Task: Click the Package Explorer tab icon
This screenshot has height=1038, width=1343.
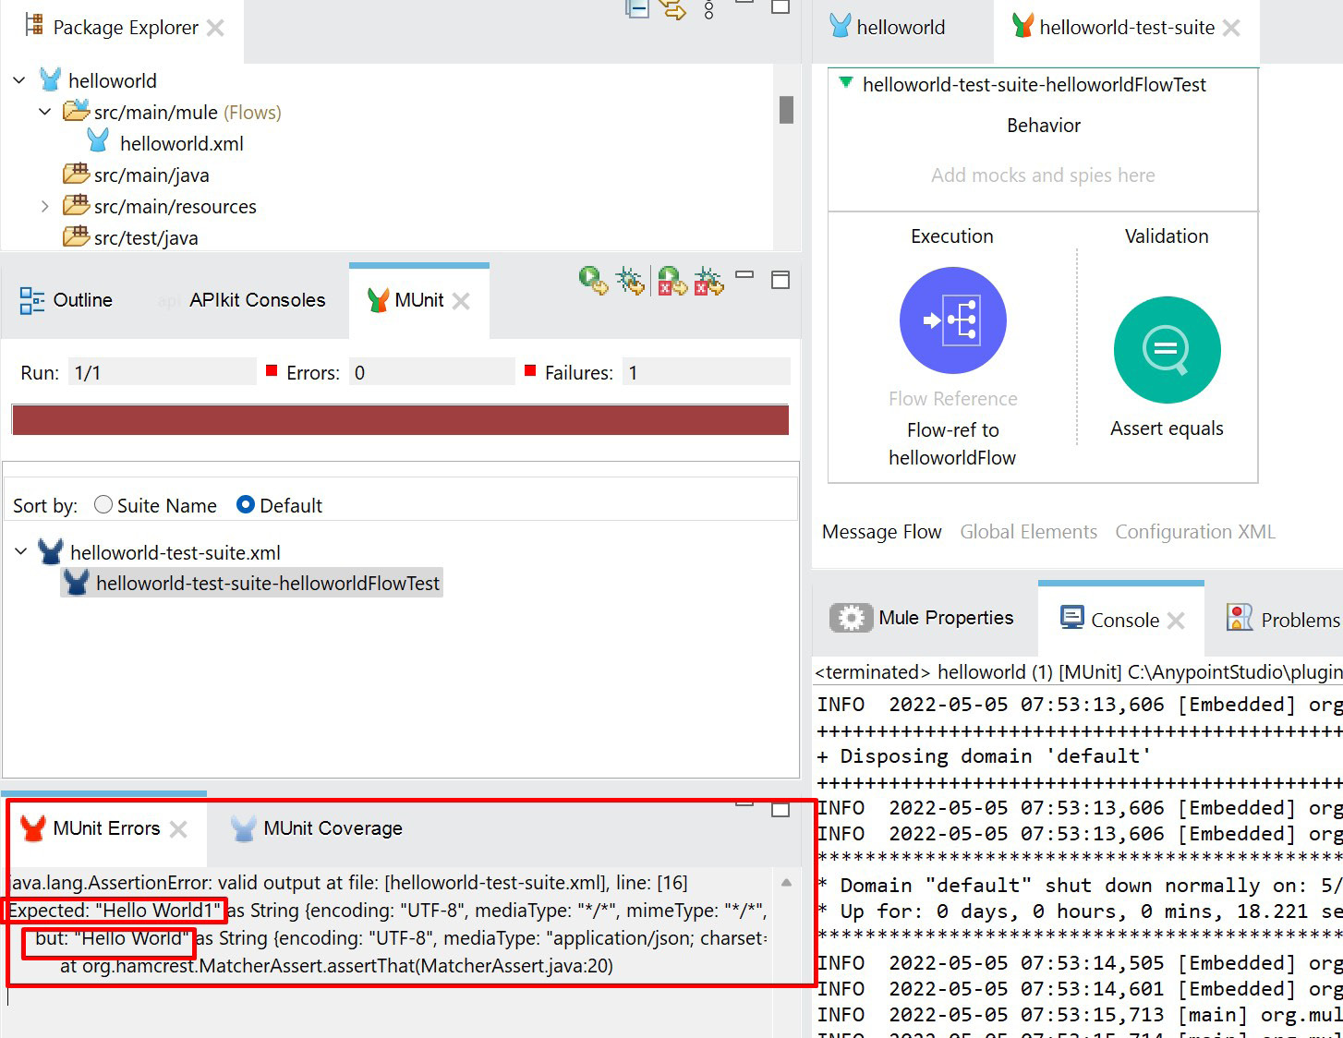Action: point(34,25)
